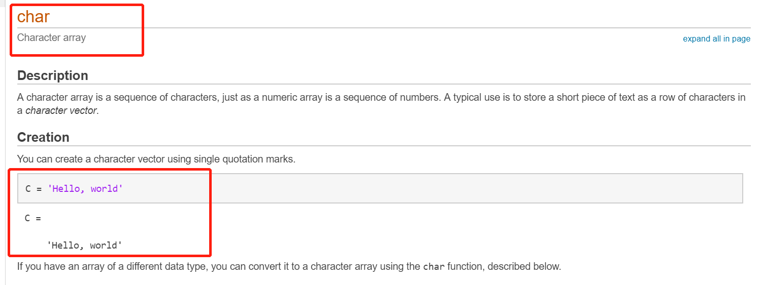Screen dimensions: 761x285
Task: Click the 'Creation' section heading
Action: (x=43, y=137)
